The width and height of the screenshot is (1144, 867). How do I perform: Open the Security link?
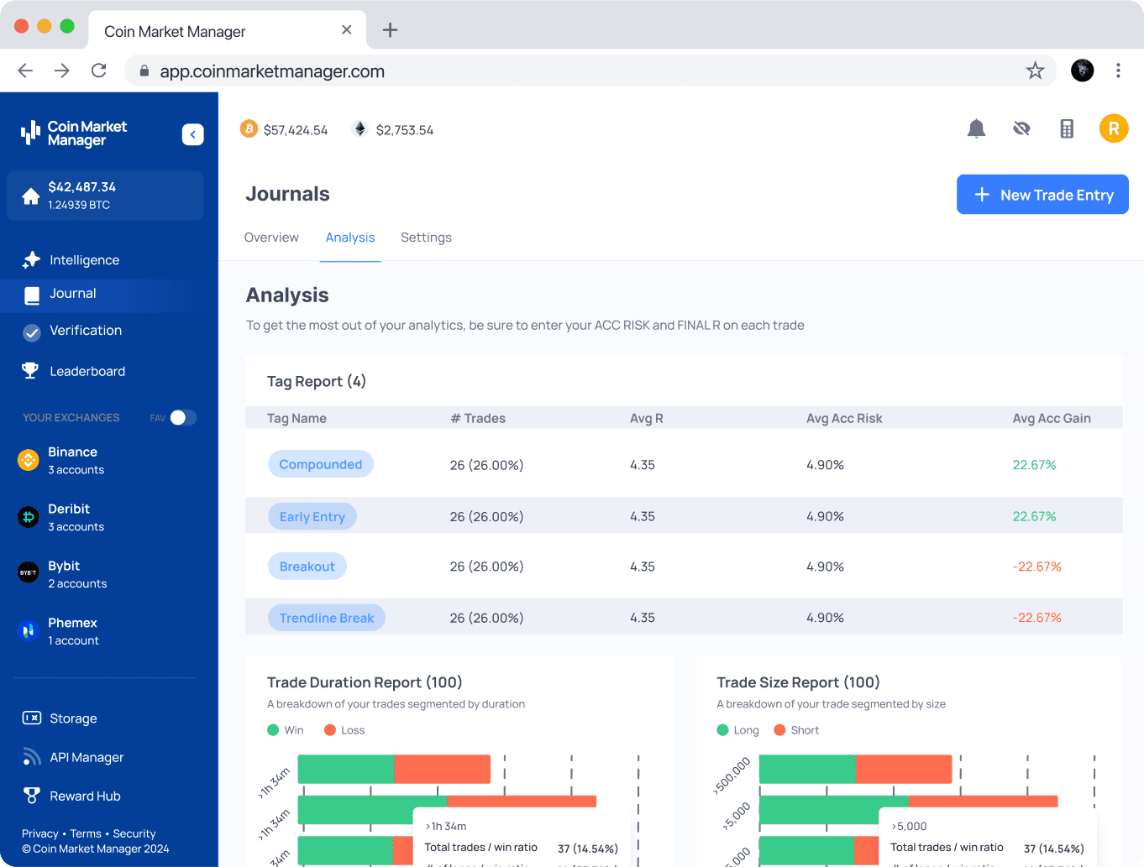[134, 833]
